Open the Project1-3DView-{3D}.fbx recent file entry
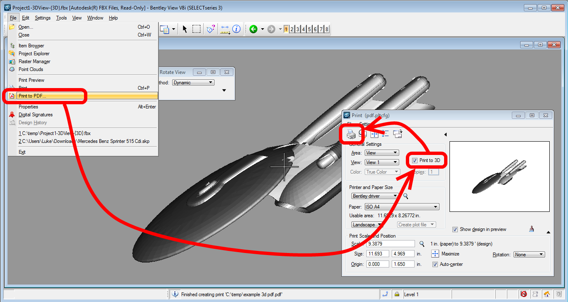The image size is (568, 302). [83, 133]
